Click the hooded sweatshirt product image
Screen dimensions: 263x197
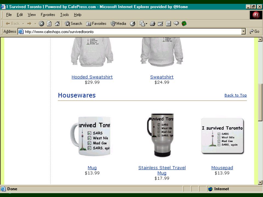(x=92, y=52)
